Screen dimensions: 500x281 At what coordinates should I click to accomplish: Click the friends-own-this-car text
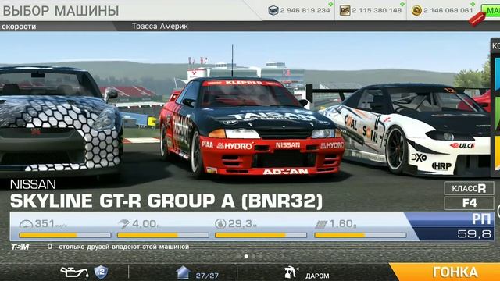[118, 247]
